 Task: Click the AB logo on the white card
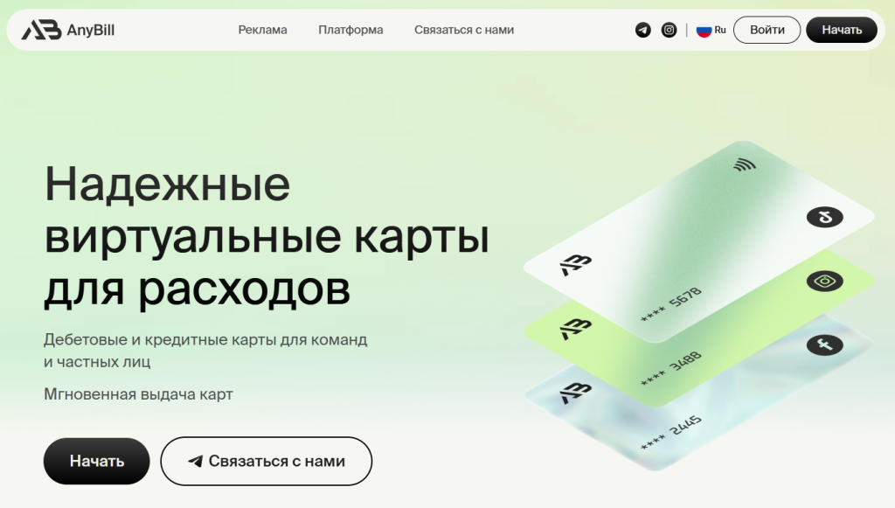[x=575, y=265]
